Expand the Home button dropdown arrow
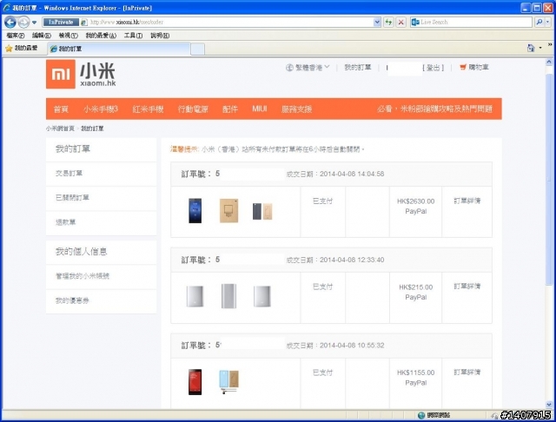The width and height of the screenshot is (556, 422). 540,48
